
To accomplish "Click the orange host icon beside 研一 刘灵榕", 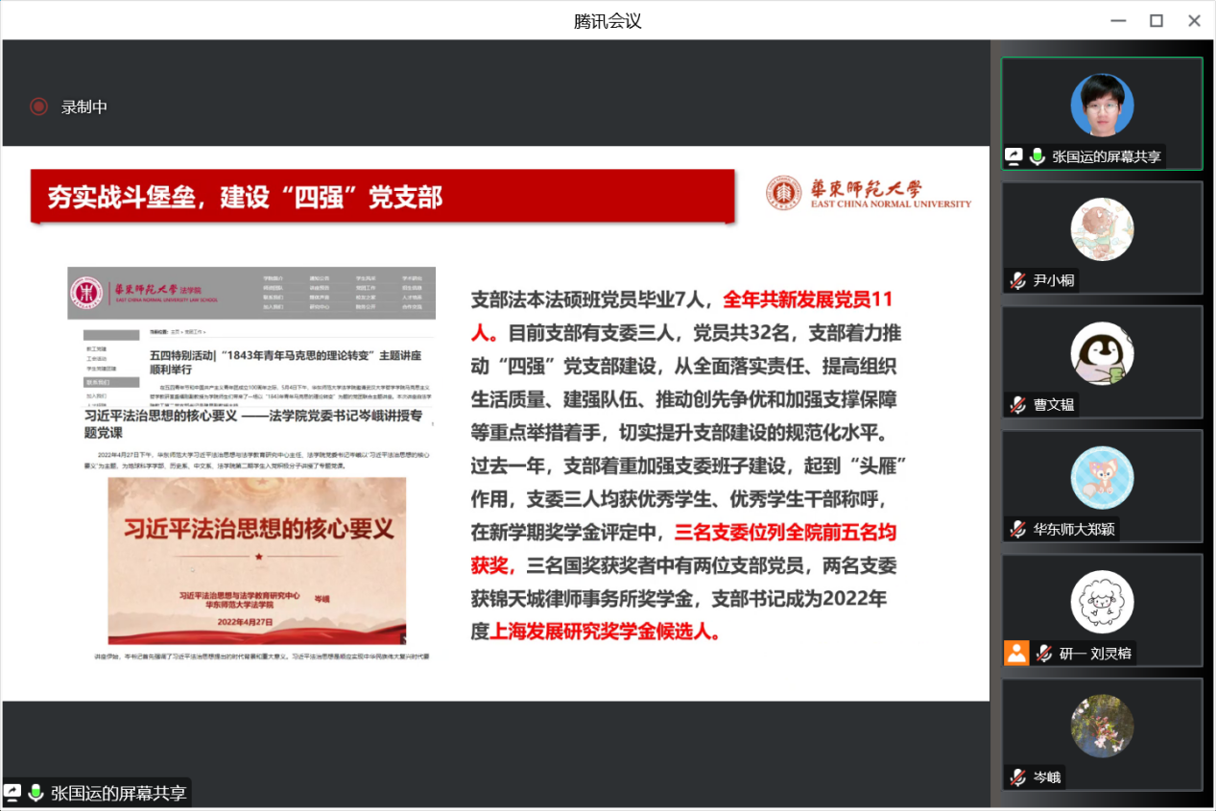I will click(1015, 653).
